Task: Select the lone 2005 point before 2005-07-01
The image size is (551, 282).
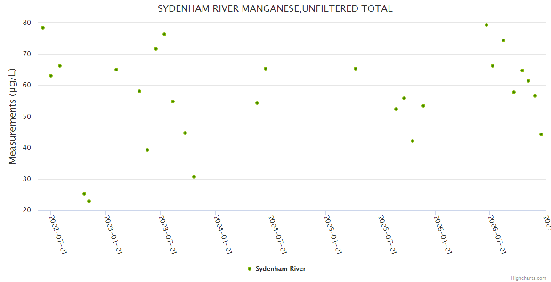Action: point(356,69)
